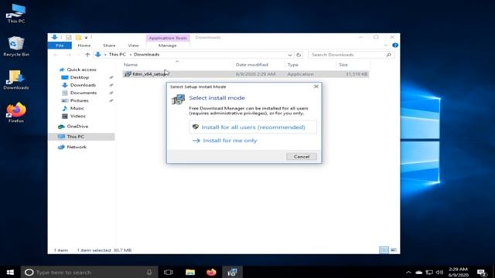This screenshot has height=278, width=495.
Task: Open the Home ribbon tab
Action: coord(84,46)
